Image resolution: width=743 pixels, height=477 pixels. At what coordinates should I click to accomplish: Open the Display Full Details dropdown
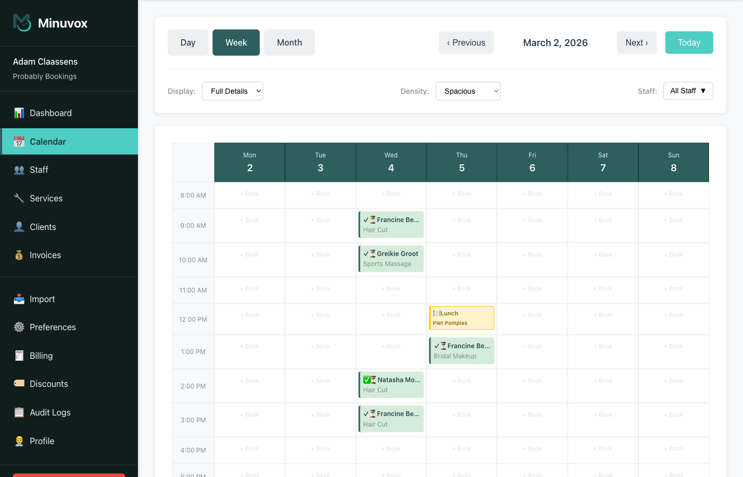click(x=232, y=91)
